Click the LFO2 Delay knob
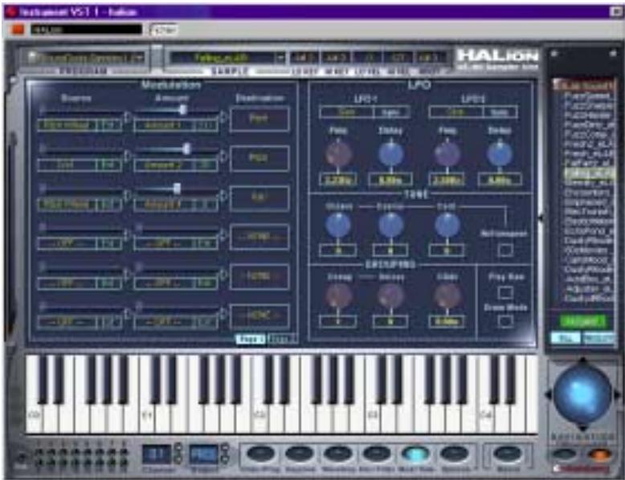 [x=500, y=154]
